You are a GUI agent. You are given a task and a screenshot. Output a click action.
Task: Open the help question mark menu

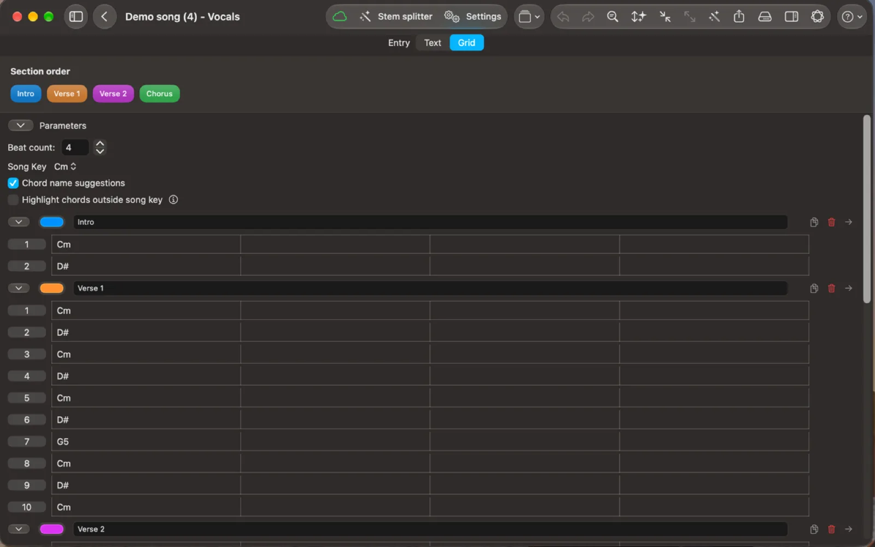[x=851, y=17]
